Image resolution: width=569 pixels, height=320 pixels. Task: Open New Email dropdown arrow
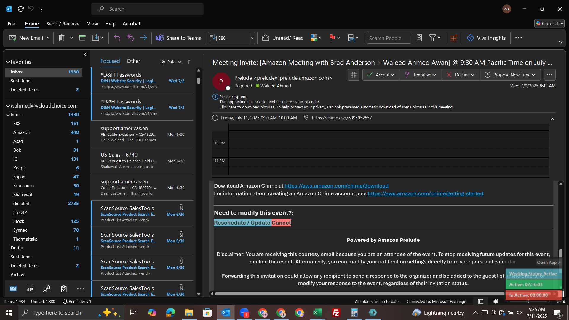48,38
